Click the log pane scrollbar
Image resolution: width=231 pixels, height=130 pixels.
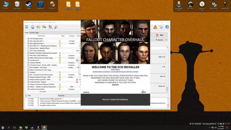click(168, 103)
